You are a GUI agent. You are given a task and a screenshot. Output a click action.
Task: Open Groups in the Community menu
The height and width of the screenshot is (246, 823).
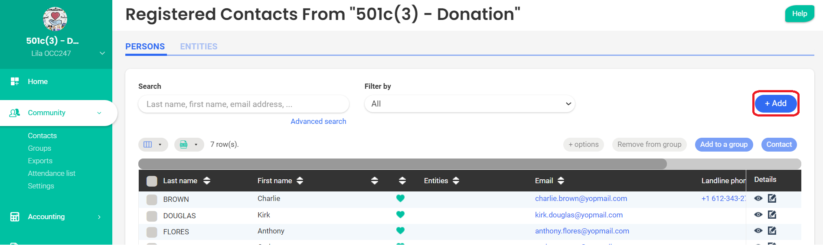[x=39, y=148]
